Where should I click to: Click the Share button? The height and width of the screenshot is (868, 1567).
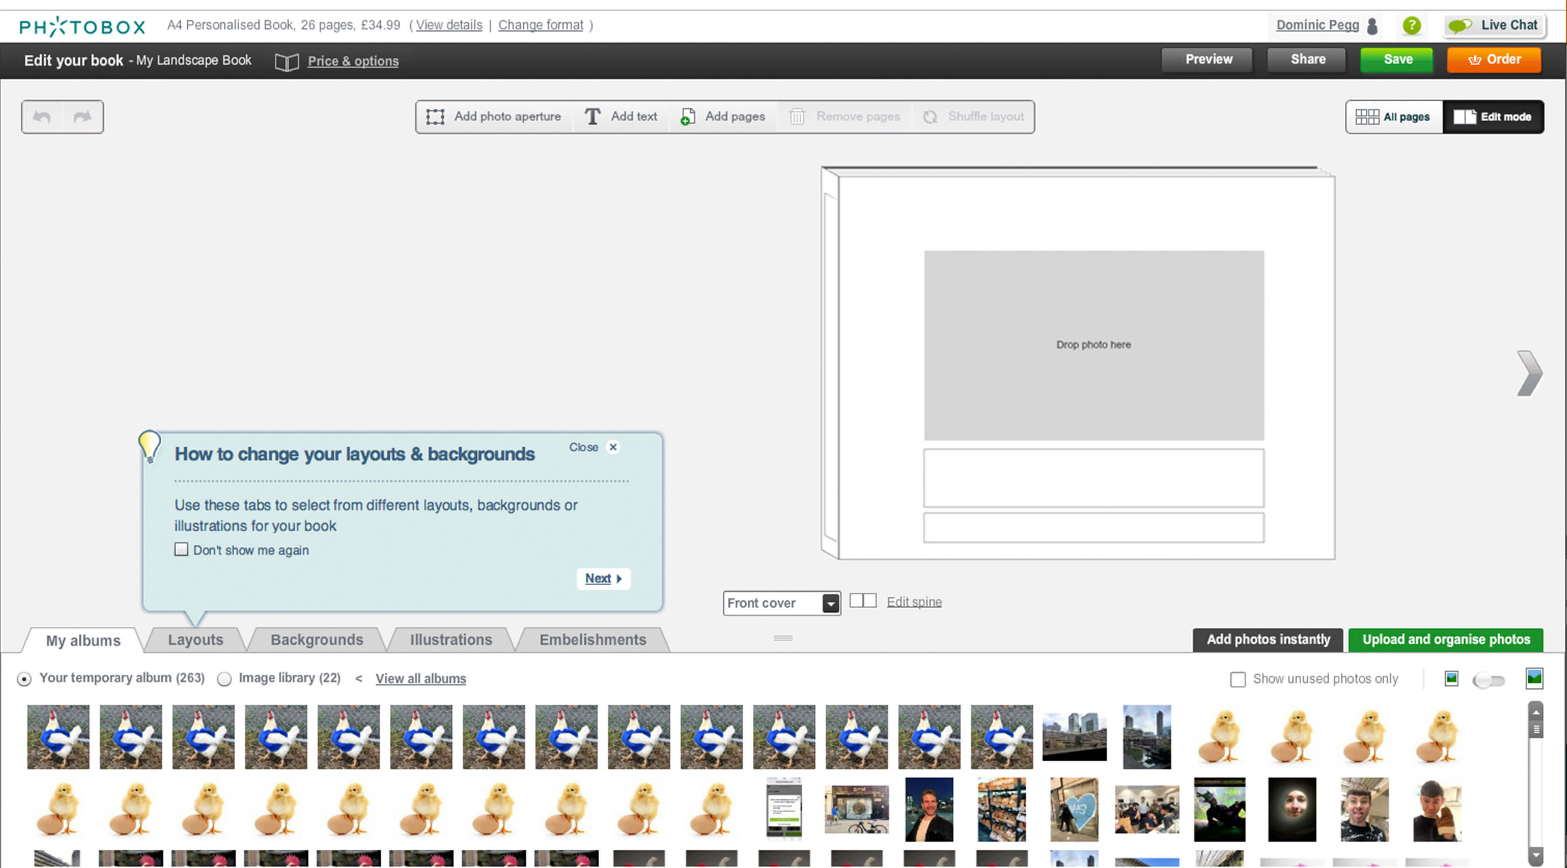[1308, 60]
